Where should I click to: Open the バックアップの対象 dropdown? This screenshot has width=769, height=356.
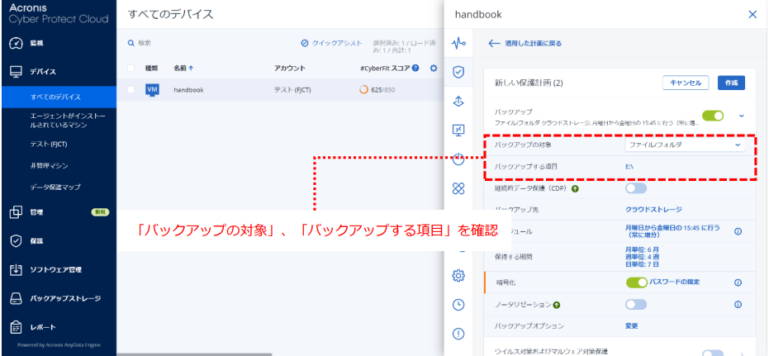[x=685, y=145]
